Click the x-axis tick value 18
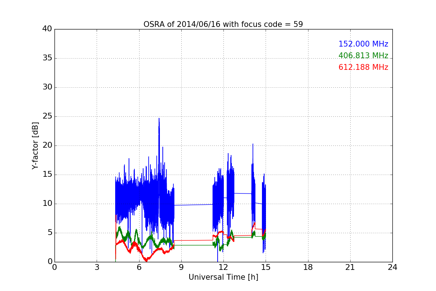This screenshot has width=436, height=291. pyautogui.click(x=308, y=267)
